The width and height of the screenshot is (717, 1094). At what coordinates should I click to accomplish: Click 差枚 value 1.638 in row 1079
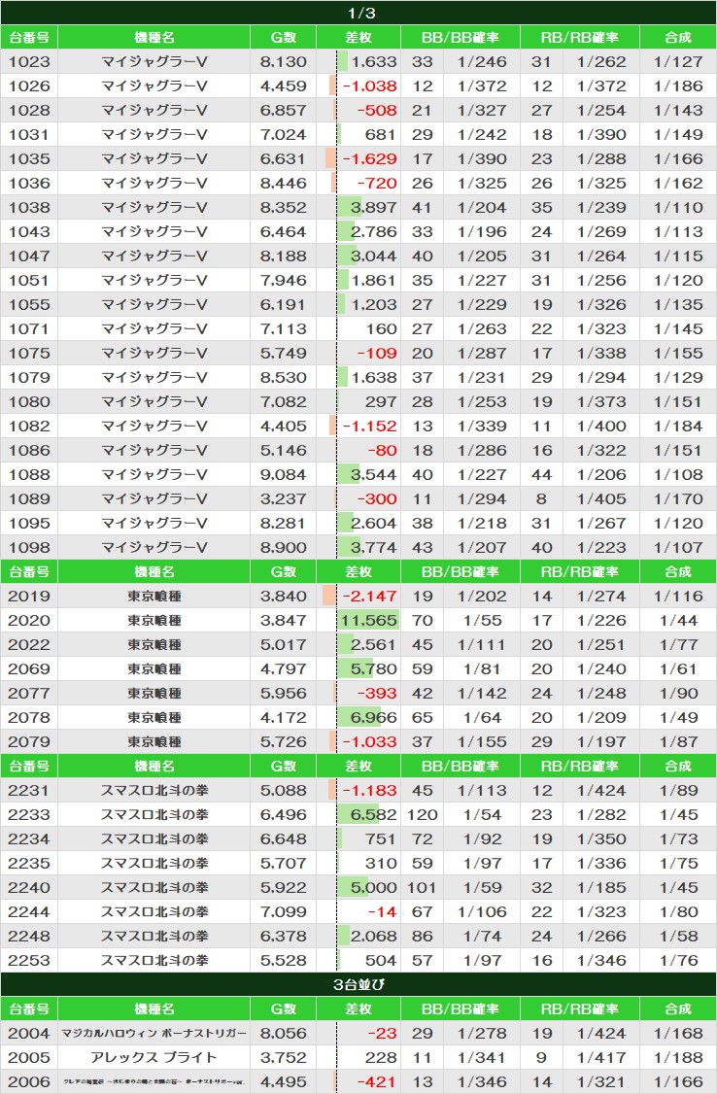coord(374,377)
